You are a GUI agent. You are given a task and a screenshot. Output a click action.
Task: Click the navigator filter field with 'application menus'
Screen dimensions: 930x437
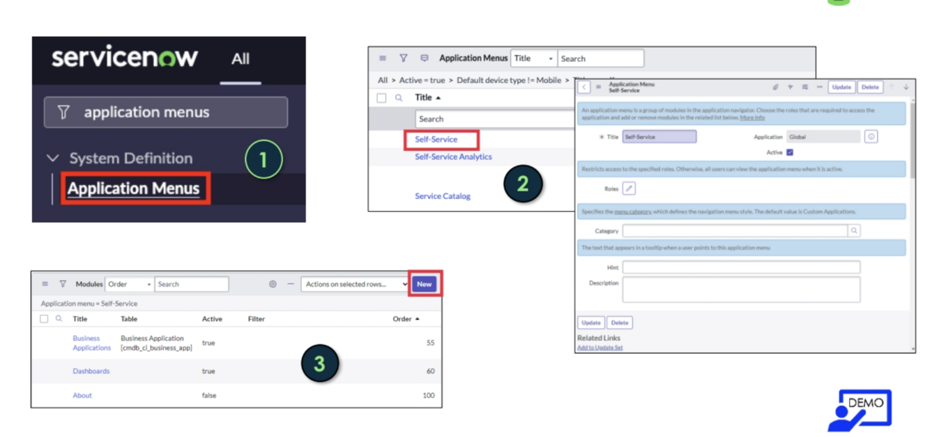coord(166,112)
